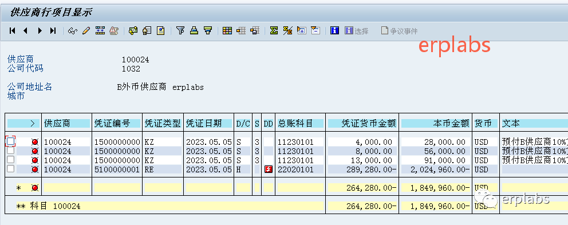Click the grayed-out check/warning icon
This screenshot has width=568, height=225.
(114, 31)
